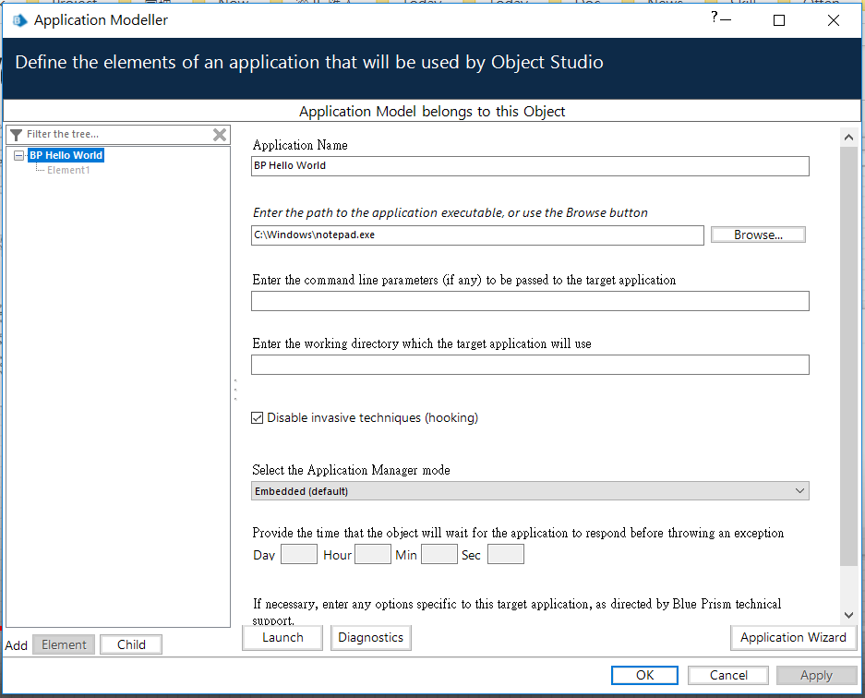Click the Add Child button
Image resolution: width=865 pixels, height=698 pixels.
tap(131, 644)
